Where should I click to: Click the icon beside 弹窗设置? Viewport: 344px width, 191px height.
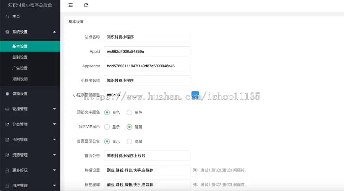[x=7, y=94]
